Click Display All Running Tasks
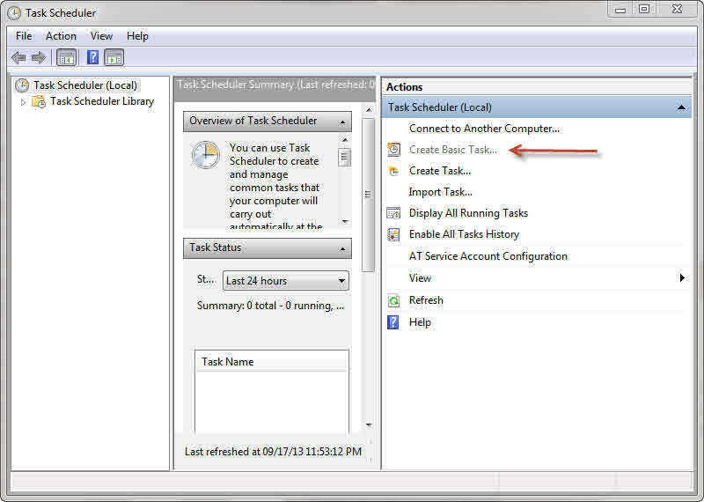The height and width of the screenshot is (502, 704). pyautogui.click(x=468, y=213)
